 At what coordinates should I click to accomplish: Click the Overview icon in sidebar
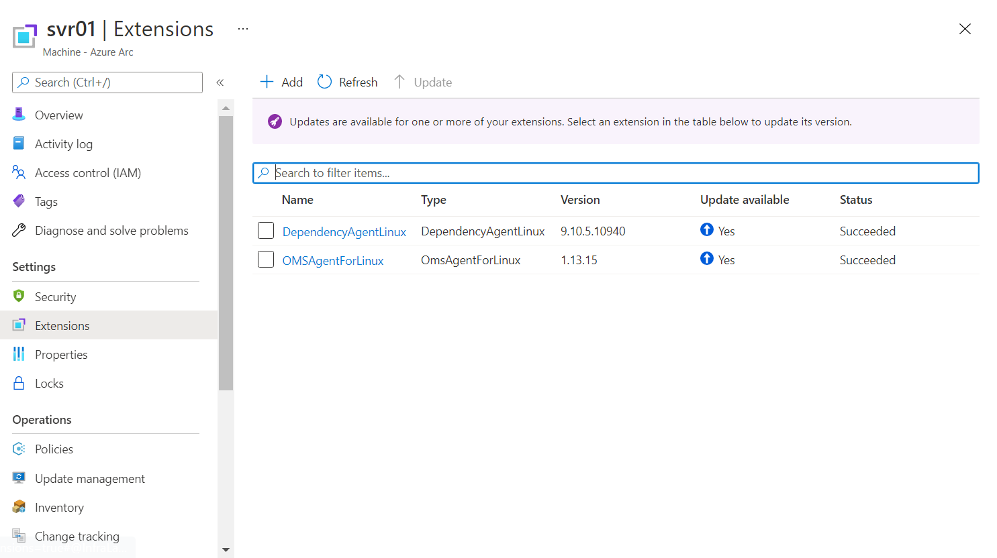(19, 115)
